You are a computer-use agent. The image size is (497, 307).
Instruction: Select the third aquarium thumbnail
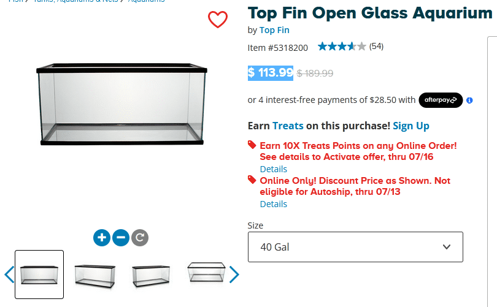[151, 274]
